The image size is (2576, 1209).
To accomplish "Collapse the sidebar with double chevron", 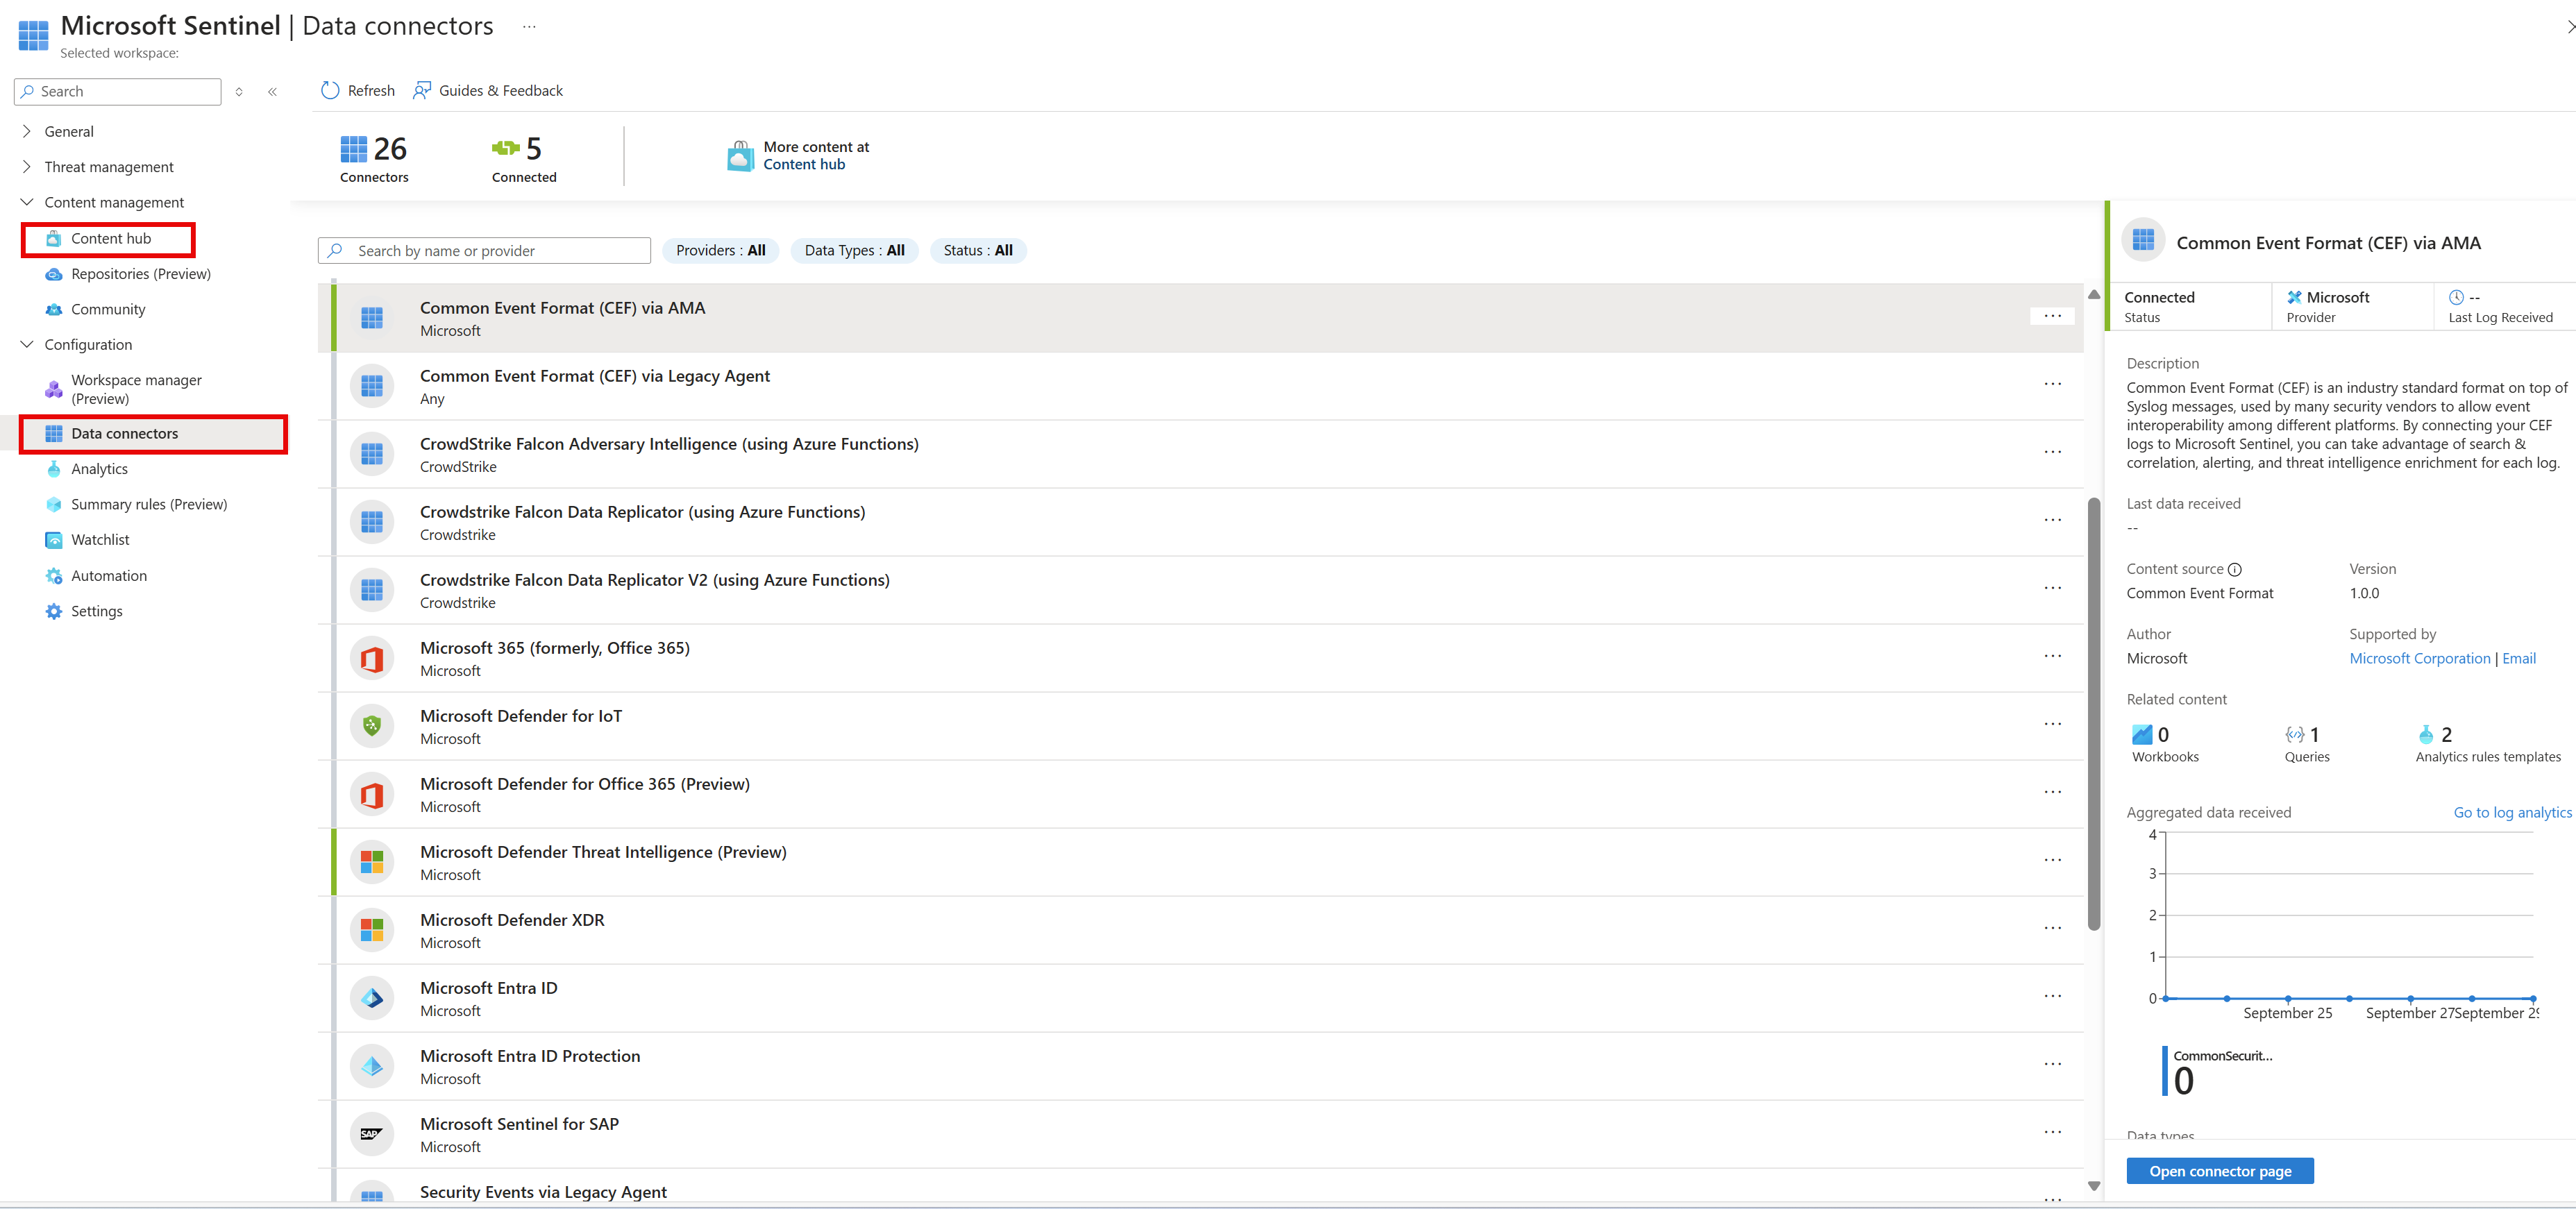I will coord(272,92).
